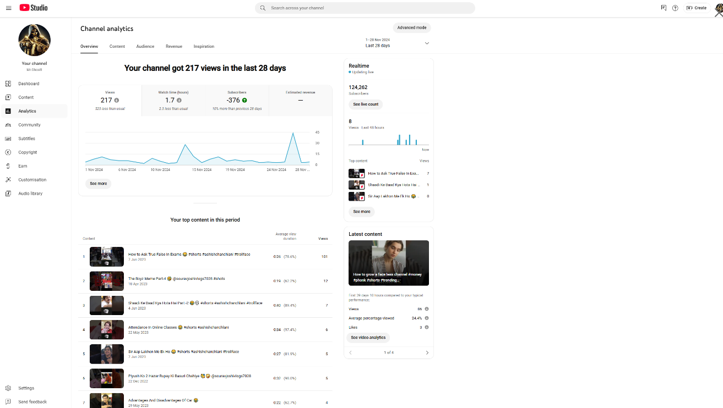The image size is (723, 408).
Task: Select the Estimated revenue metric card
Action: click(x=301, y=101)
